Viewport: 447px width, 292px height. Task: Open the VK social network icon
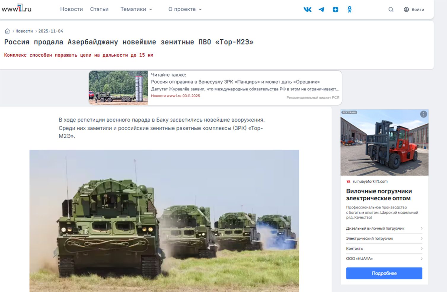(307, 9)
